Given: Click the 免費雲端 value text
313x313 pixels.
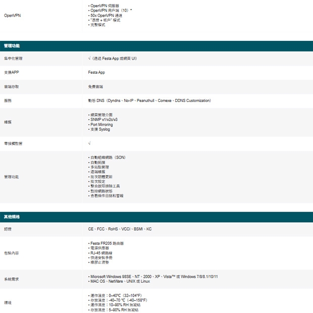Looking at the screenshot, I should tap(95, 87).
